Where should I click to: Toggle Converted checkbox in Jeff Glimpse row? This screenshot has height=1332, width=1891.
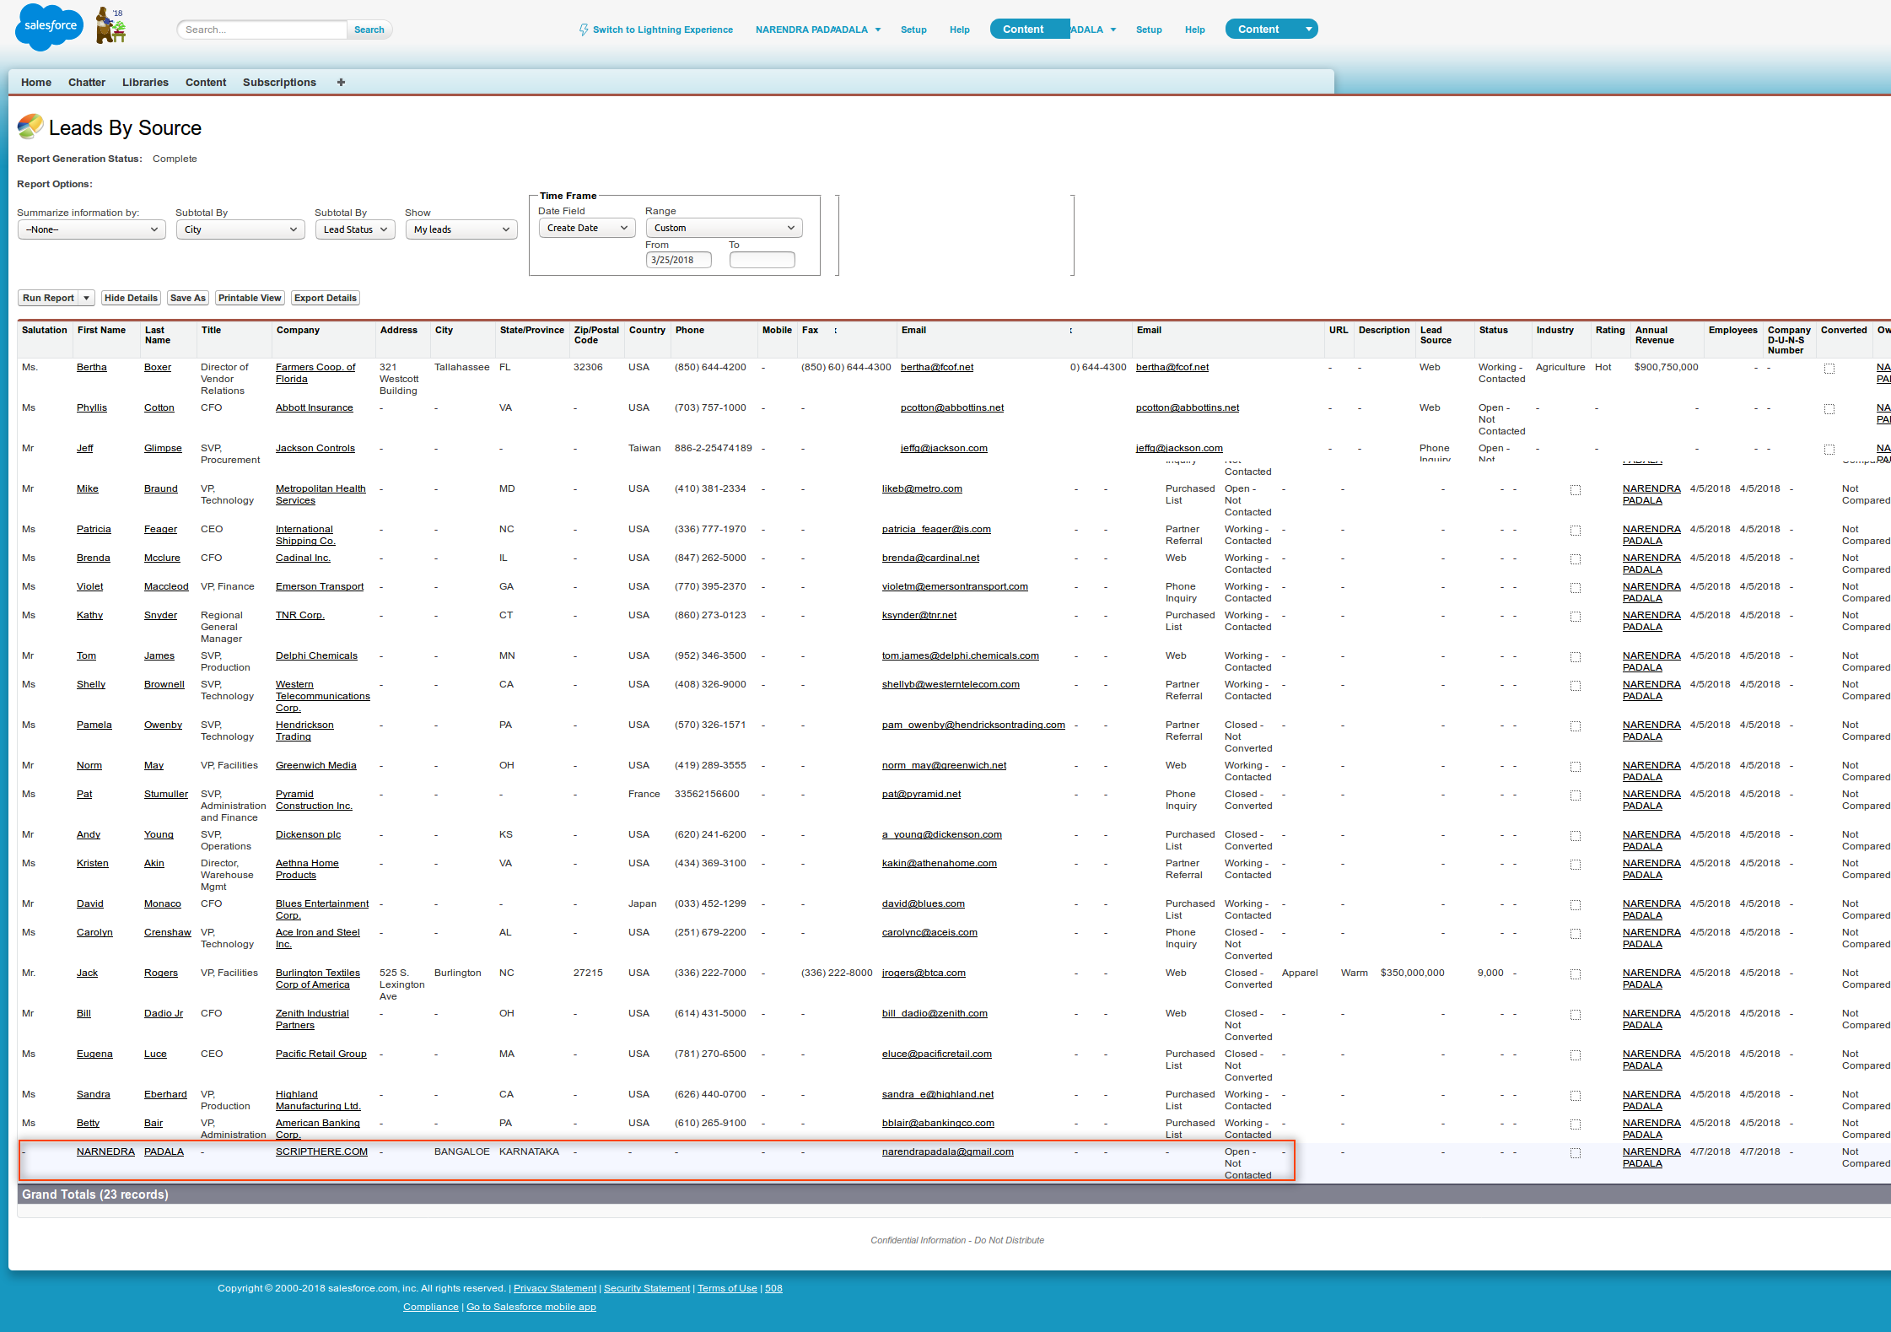click(x=1829, y=450)
